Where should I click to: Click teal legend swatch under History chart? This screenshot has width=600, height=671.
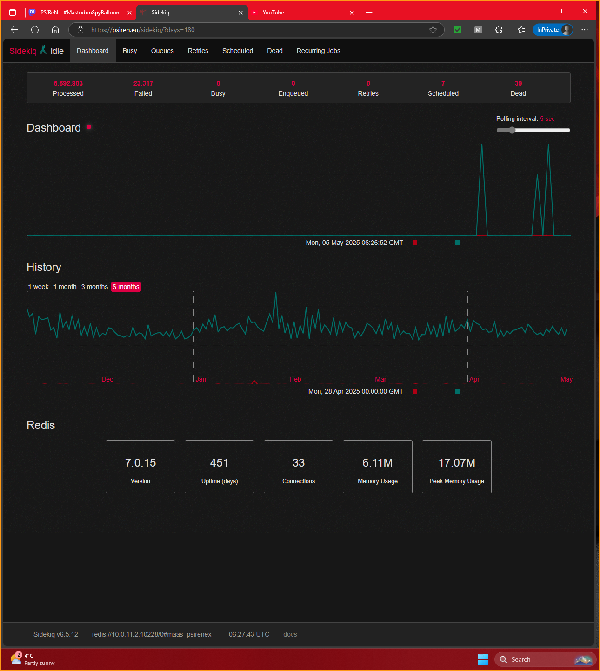pyautogui.click(x=458, y=391)
